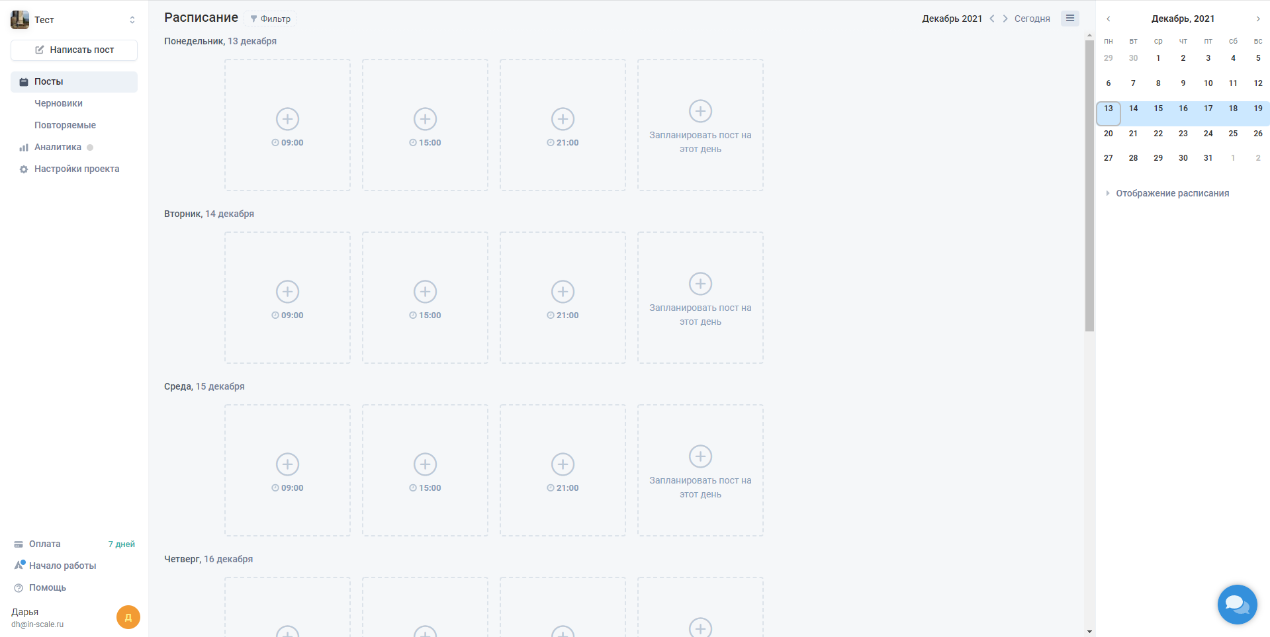Click the Декабрь, 2021 mini calendar title
The width and height of the screenshot is (1270, 637).
click(x=1183, y=19)
